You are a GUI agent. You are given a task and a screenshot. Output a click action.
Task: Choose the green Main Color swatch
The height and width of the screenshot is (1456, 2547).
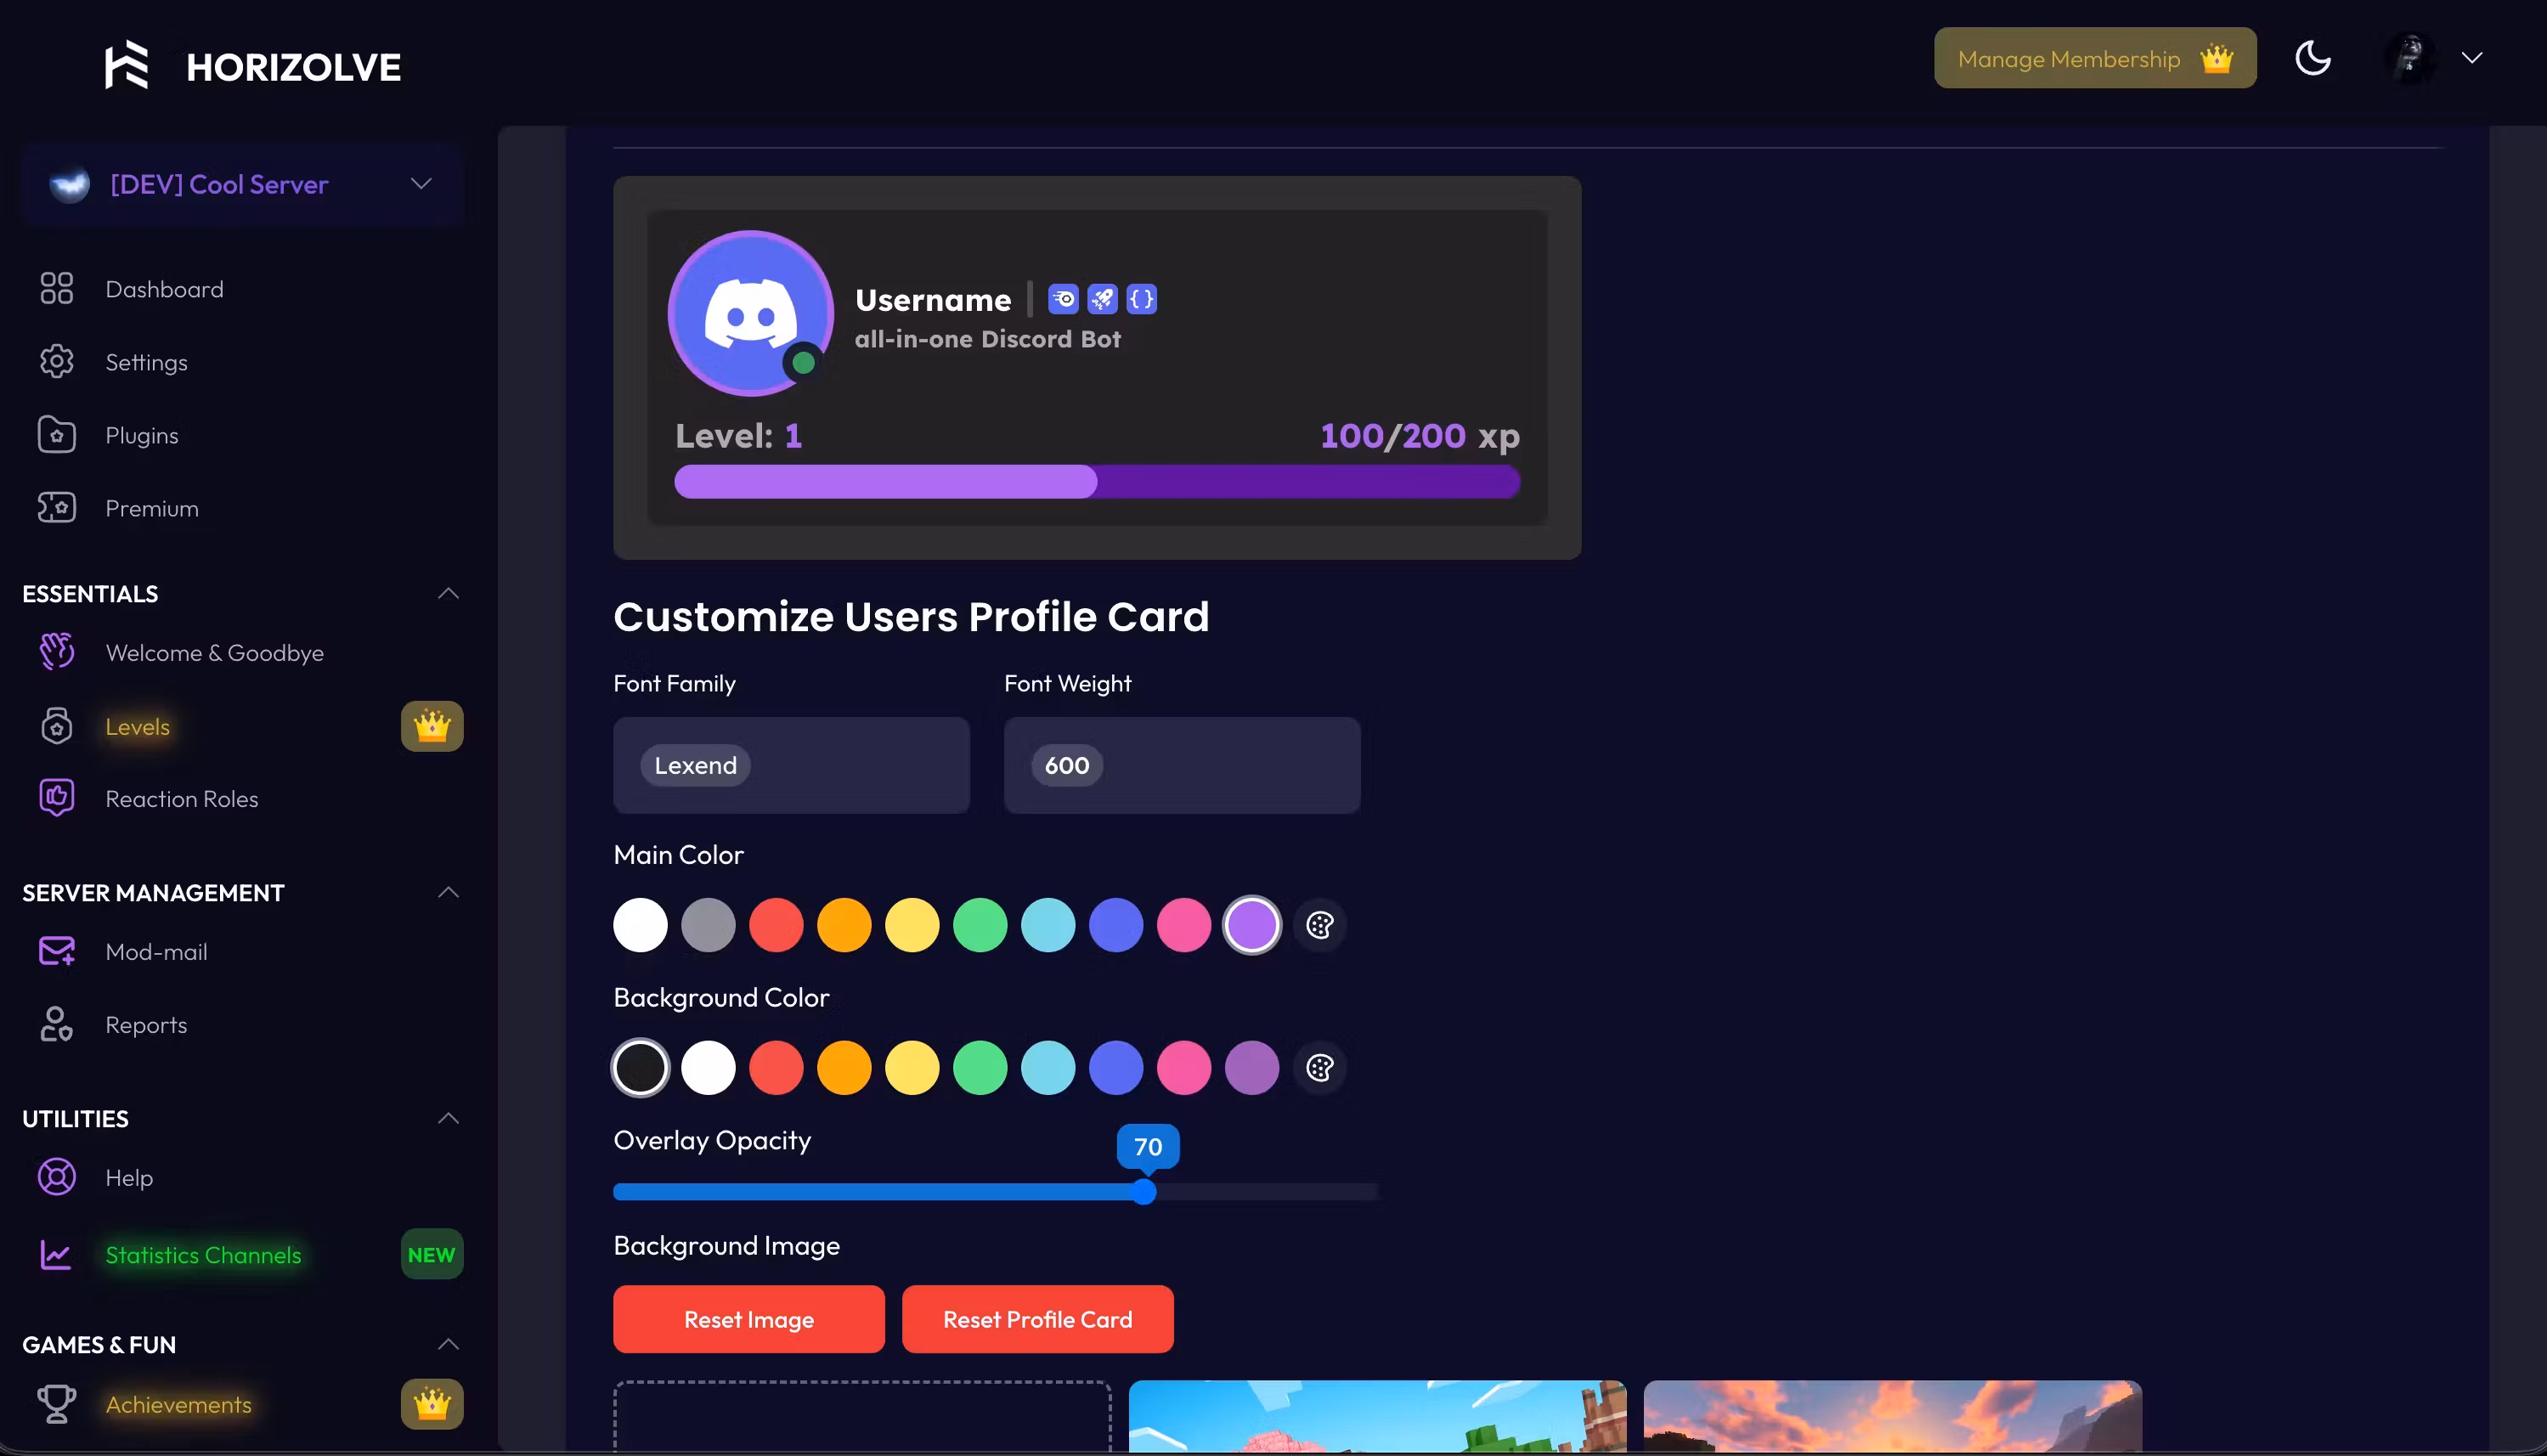coord(980,925)
